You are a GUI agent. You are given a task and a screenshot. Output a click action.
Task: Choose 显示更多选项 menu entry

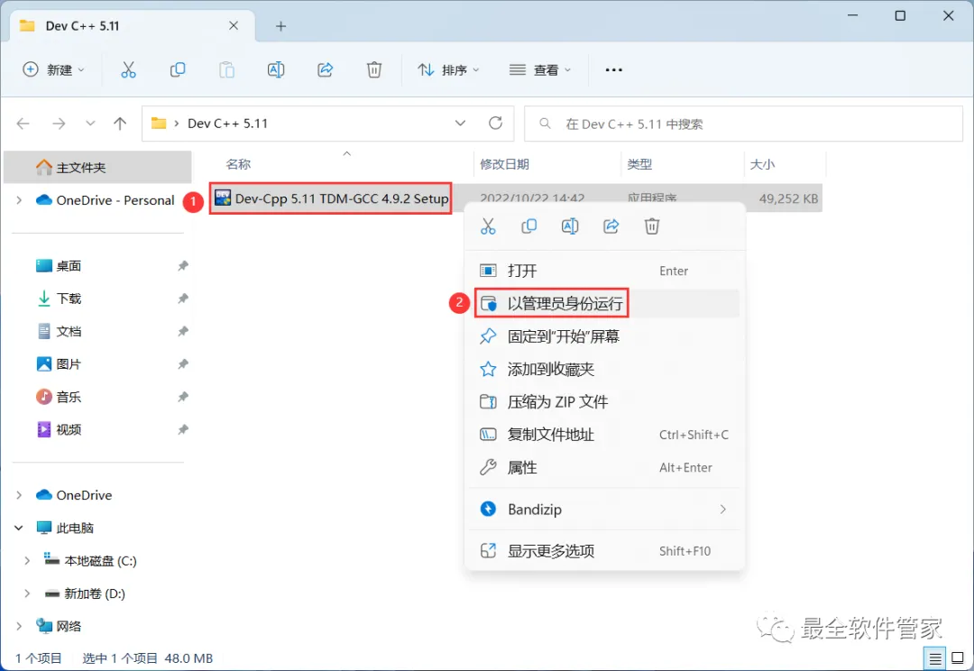pyautogui.click(x=604, y=551)
